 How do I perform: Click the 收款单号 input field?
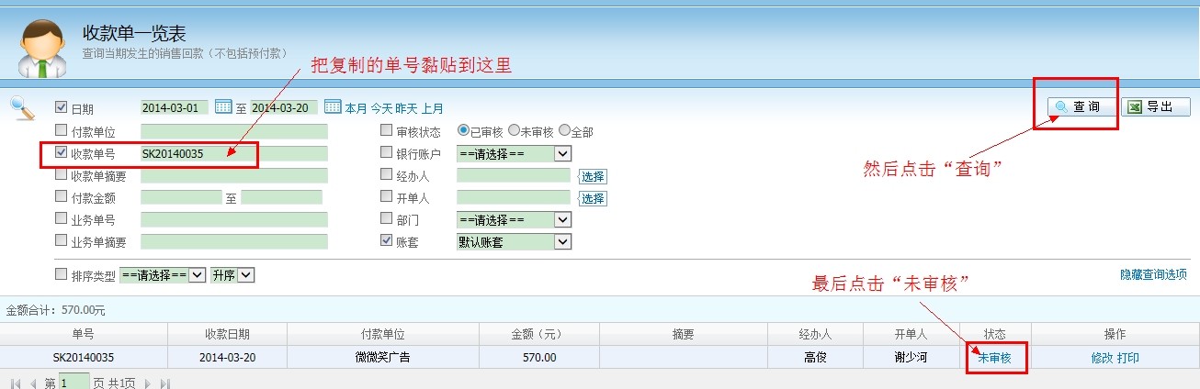tap(233, 153)
